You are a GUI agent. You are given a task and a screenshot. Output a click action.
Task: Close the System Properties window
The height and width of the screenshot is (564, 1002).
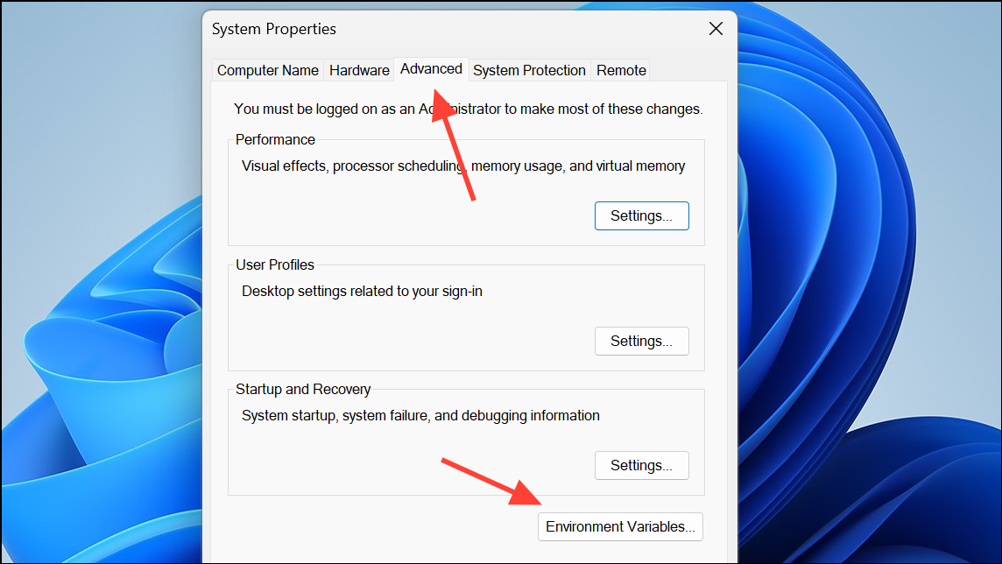(716, 29)
